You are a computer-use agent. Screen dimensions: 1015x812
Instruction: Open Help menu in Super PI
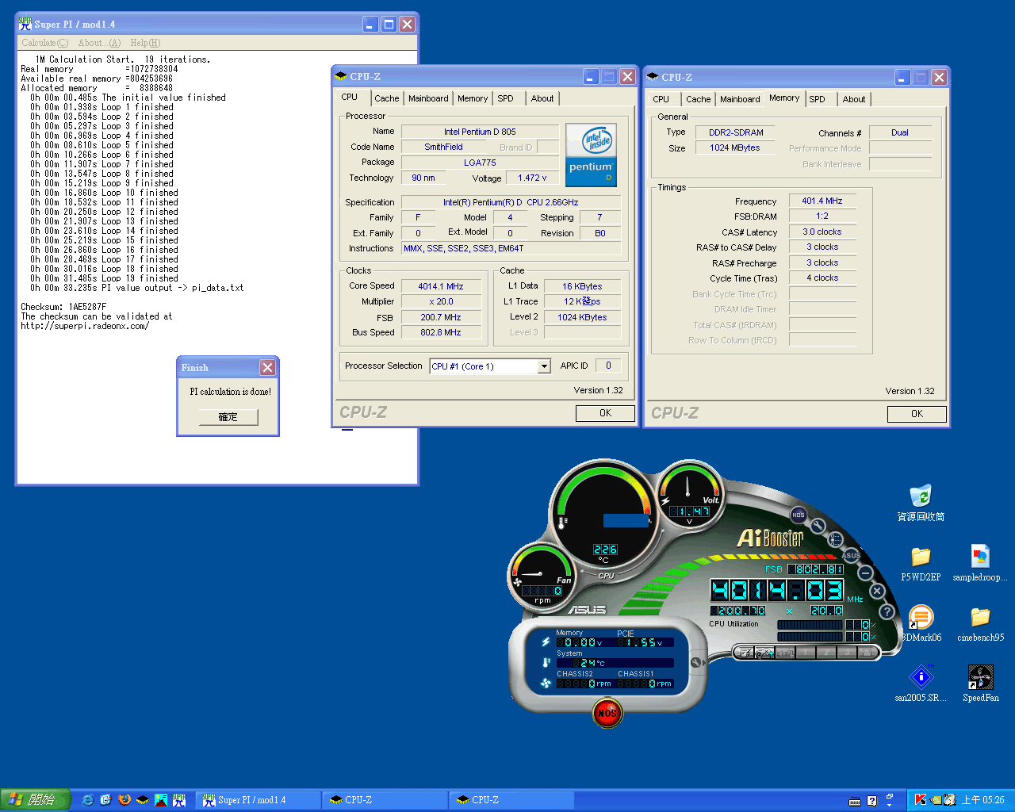coord(145,43)
